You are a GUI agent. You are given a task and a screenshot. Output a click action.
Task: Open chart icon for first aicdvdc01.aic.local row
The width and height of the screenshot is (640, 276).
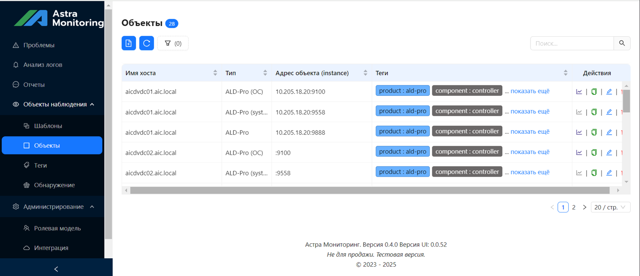click(x=579, y=92)
